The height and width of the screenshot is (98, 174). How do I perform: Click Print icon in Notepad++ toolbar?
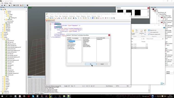pyautogui.click(x=59, y=18)
